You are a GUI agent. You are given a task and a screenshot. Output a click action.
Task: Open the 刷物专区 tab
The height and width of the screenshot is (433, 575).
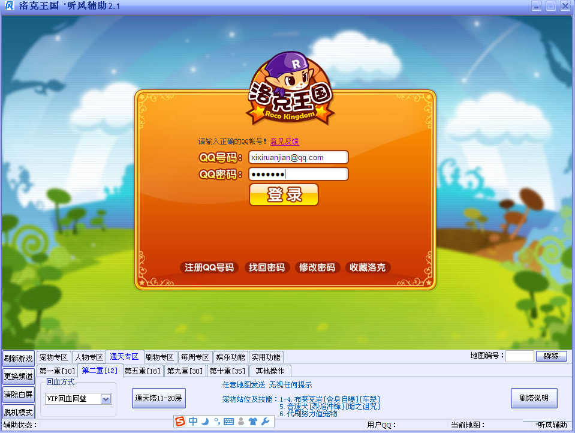tap(159, 357)
